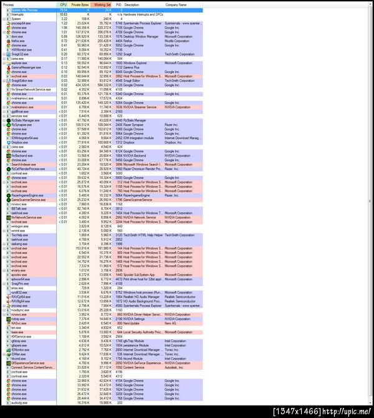Screen dimensions: 374x418
Task: Click the procexp.exe process icon
Action: [9, 306]
